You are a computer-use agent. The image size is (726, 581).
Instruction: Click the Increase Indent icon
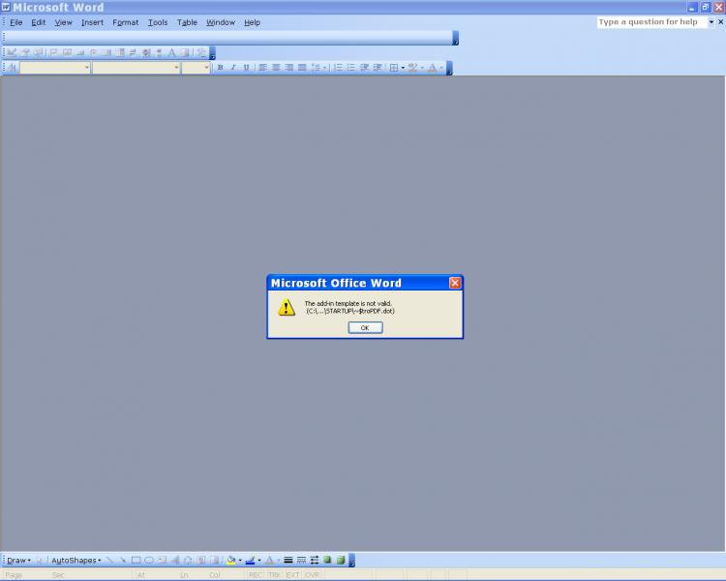coord(378,68)
